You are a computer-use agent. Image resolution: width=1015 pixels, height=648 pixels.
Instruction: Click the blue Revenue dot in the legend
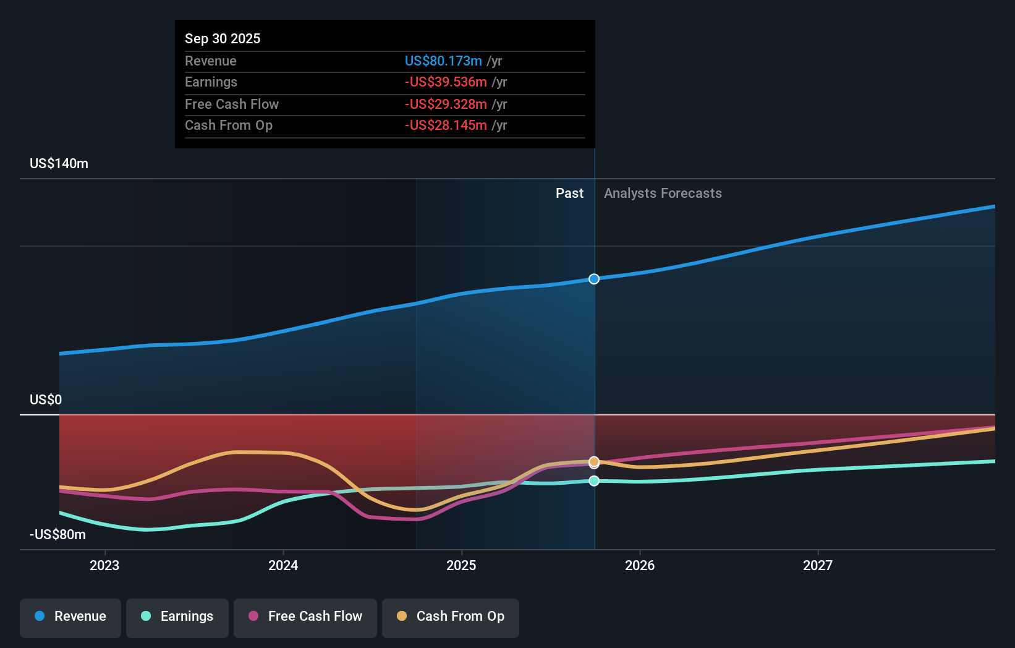pyautogui.click(x=40, y=617)
